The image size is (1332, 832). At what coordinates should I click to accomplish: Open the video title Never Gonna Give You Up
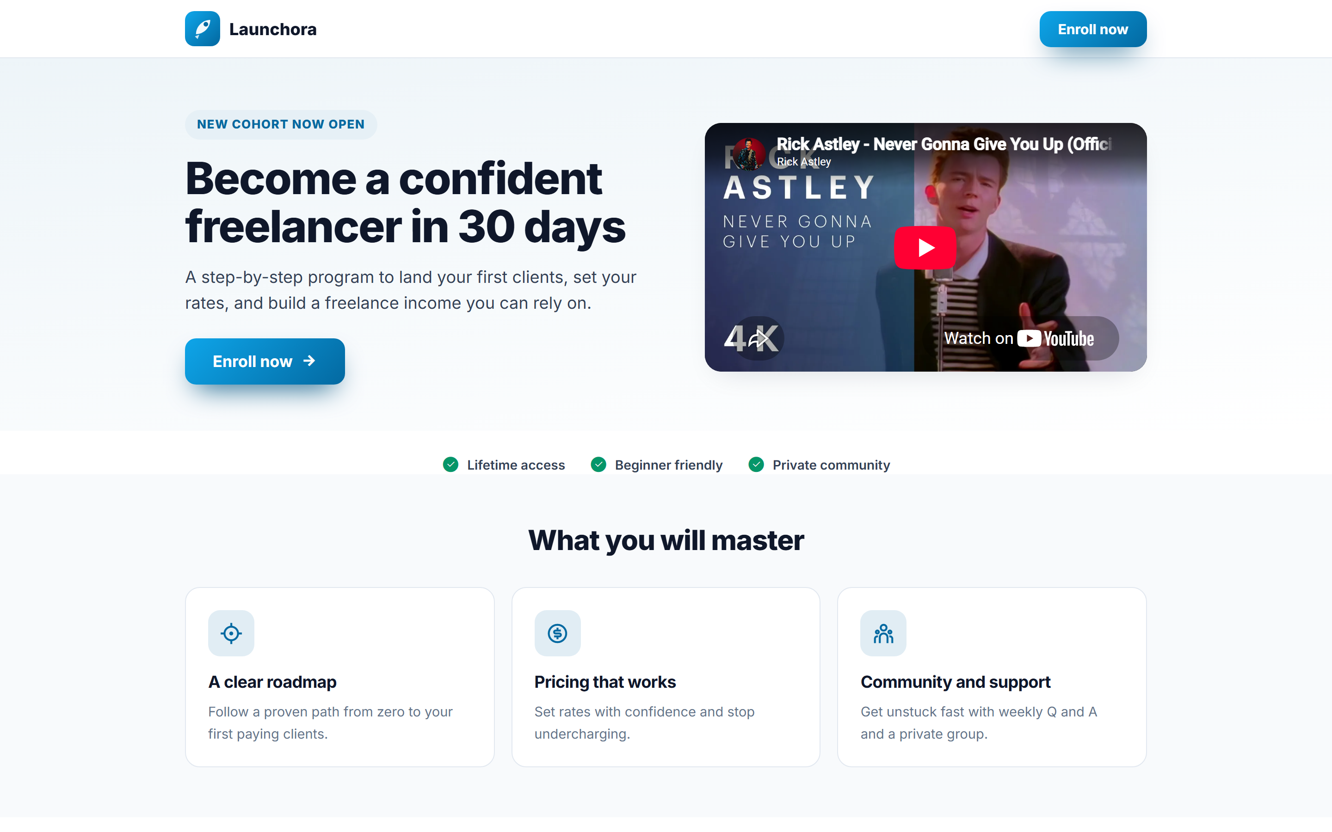click(x=944, y=144)
